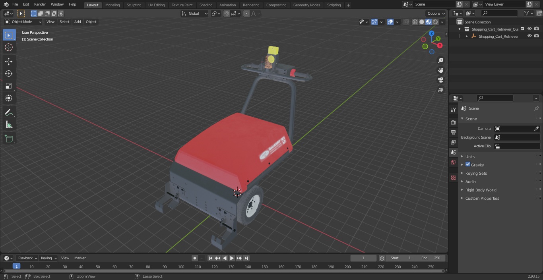Hide Shopping_Cart_Retriever_Qui collection in viewport
543x280 pixels.
pyautogui.click(x=529, y=29)
